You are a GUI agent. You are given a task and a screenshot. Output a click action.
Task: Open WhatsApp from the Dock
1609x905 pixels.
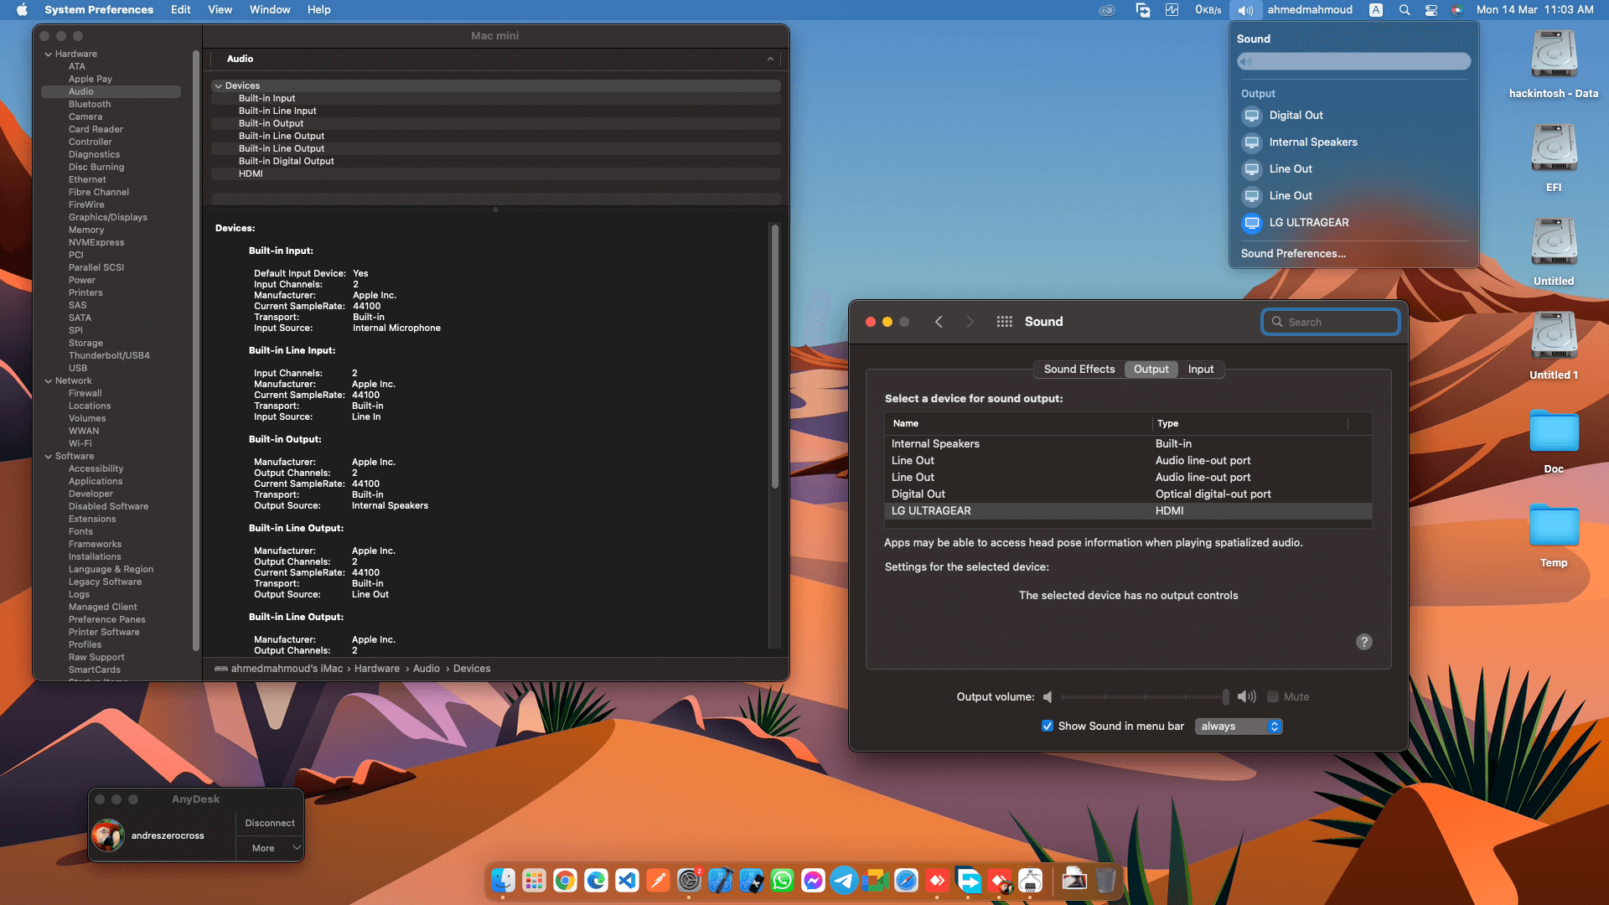coord(782,881)
